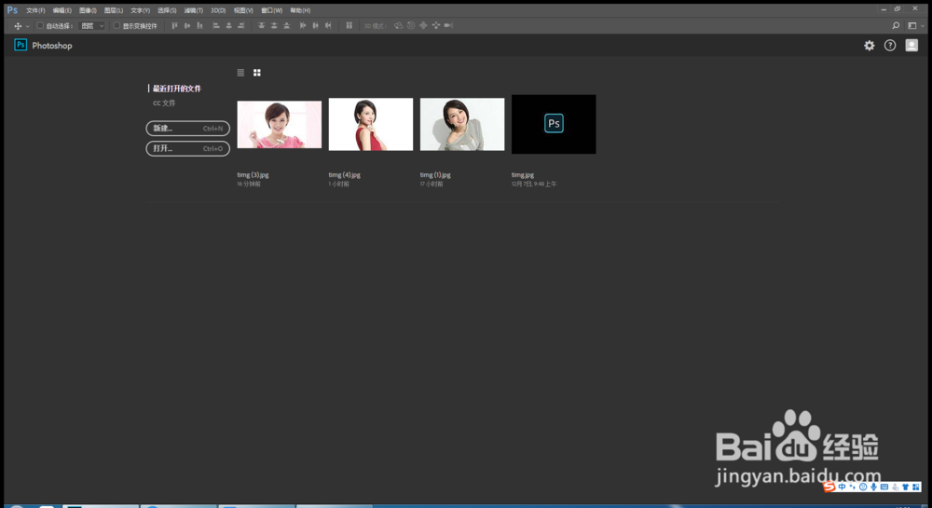This screenshot has height=508, width=932.
Task: Click the distribute vertical centers icon
Action: [x=274, y=25]
